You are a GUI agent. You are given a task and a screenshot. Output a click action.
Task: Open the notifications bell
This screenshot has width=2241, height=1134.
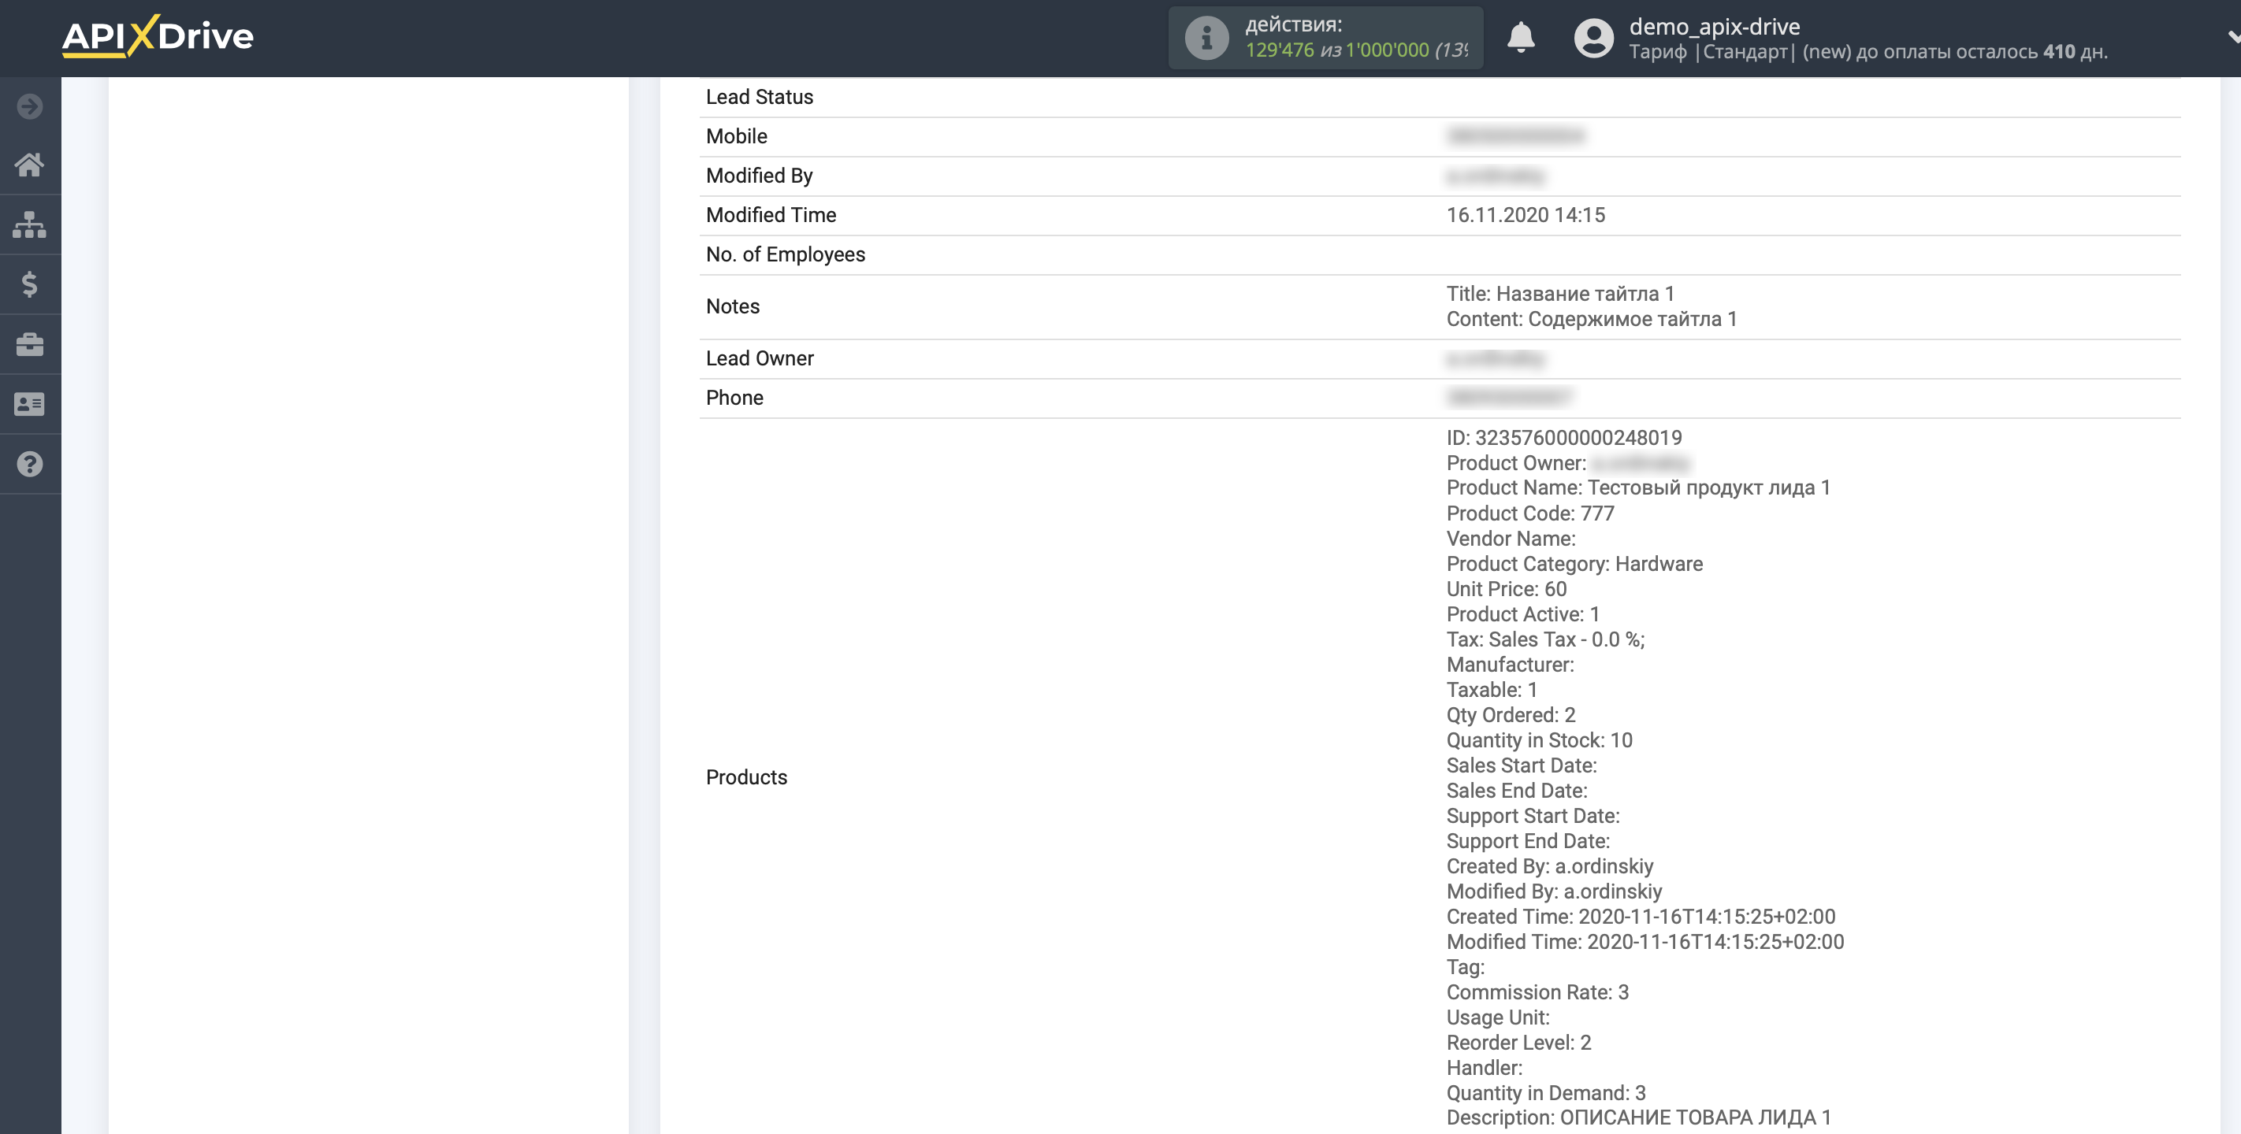pos(1521,37)
